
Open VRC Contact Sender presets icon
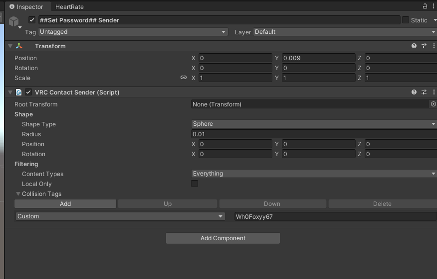(424, 92)
